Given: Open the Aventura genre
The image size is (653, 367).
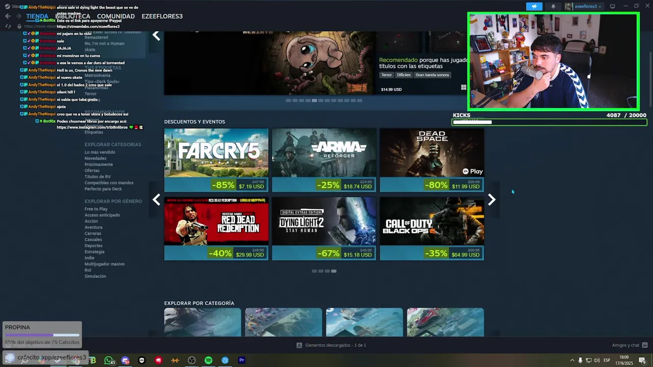Looking at the screenshot, I should [x=93, y=227].
